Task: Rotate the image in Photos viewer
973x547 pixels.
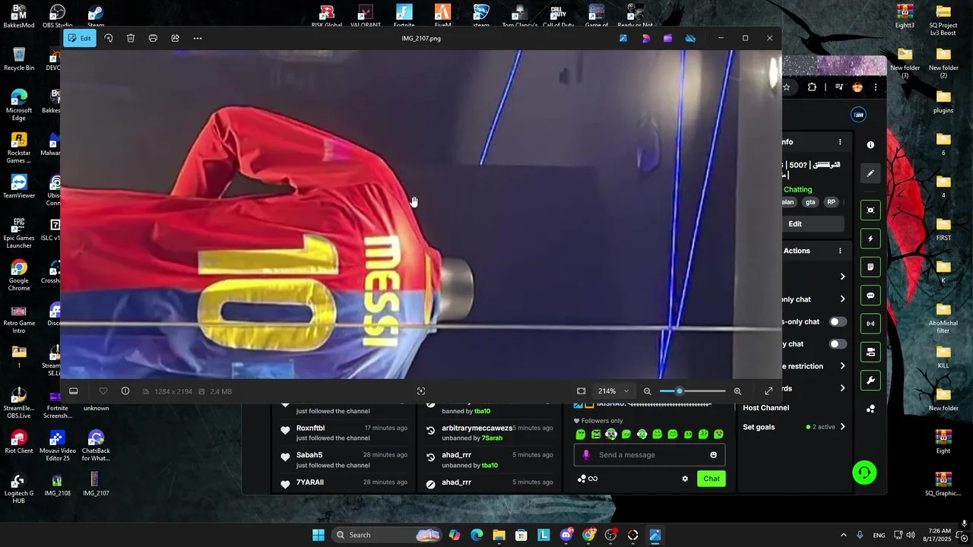Action: (x=109, y=38)
